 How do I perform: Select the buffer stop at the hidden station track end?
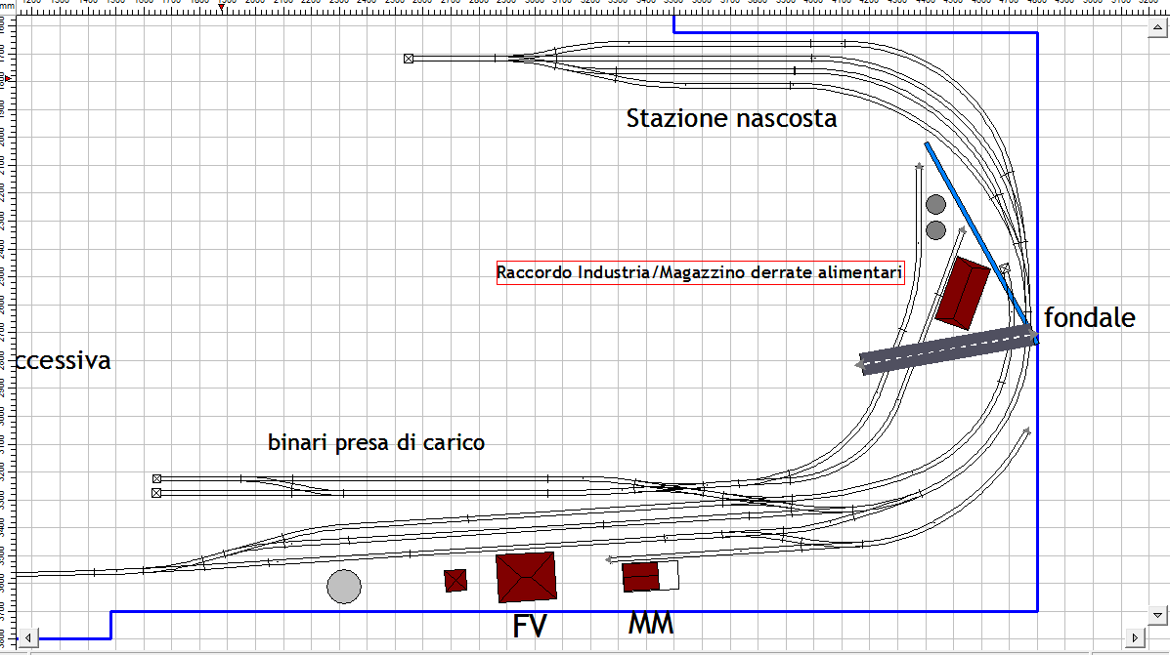[x=409, y=59]
